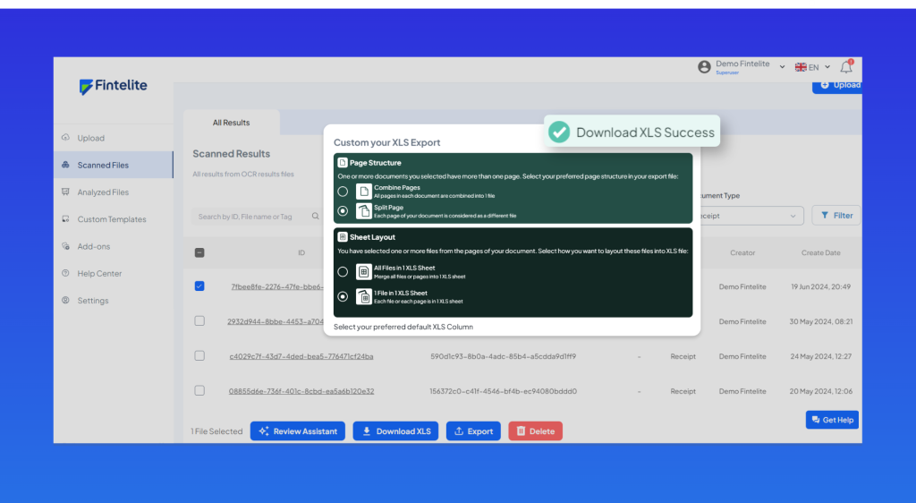Uncheck the first selected file checkbox
This screenshot has height=503, width=916.
(x=199, y=286)
